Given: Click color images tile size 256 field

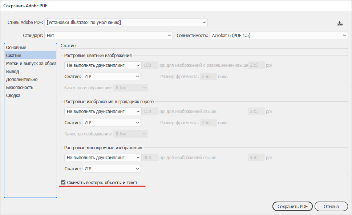Looking at the screenshot, I should coord(208,77).
